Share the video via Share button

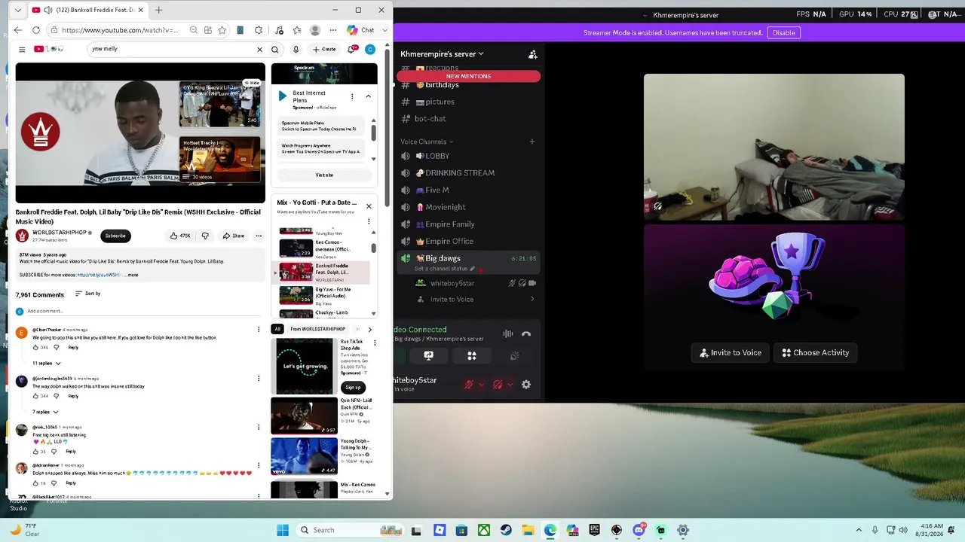[233, 236]
